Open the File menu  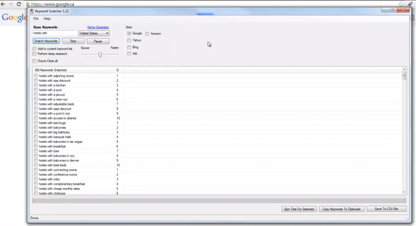tap(36, 19)
